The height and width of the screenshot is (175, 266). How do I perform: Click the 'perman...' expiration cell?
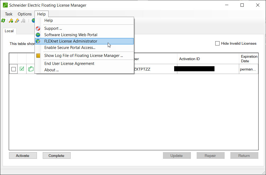click(249, 69)
